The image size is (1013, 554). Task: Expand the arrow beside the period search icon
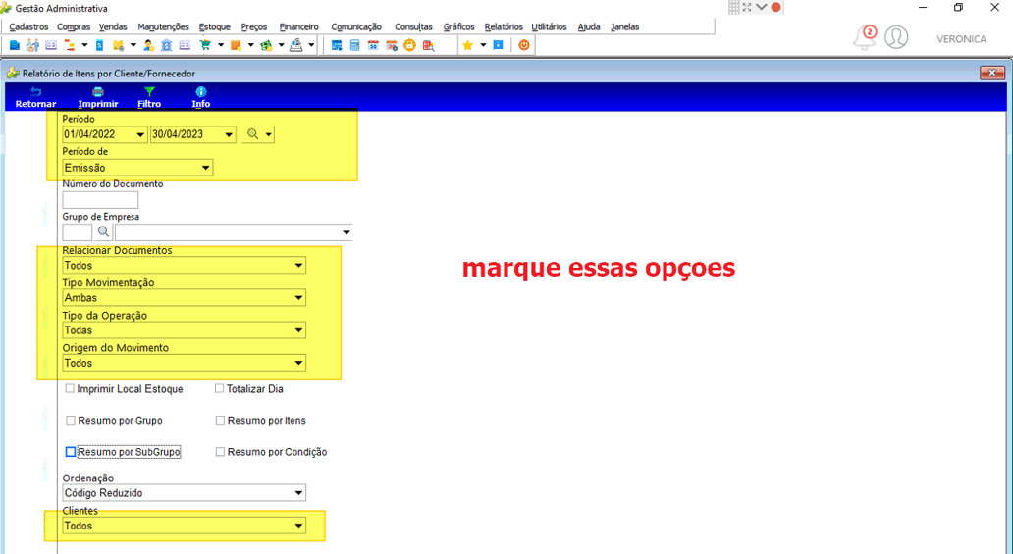click(x=269, y=134)
